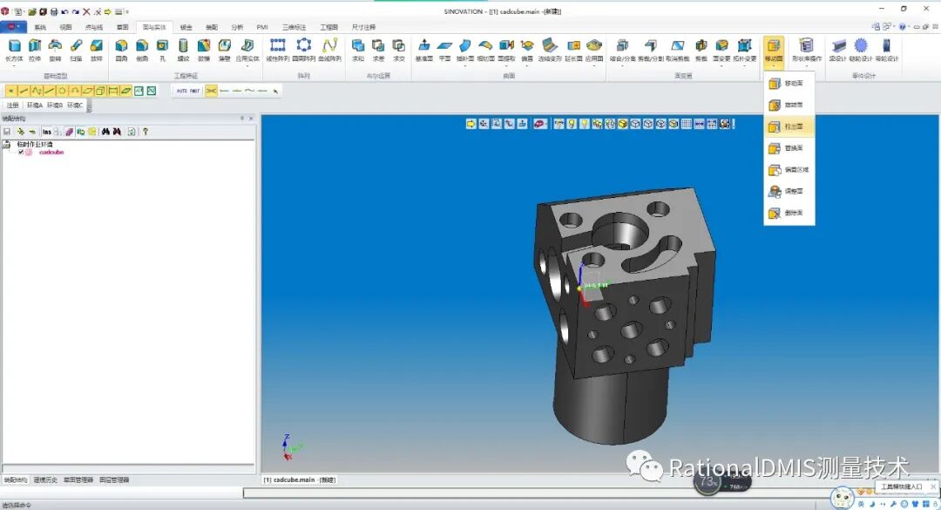Choose 拉出面 from the open menu

787,126
